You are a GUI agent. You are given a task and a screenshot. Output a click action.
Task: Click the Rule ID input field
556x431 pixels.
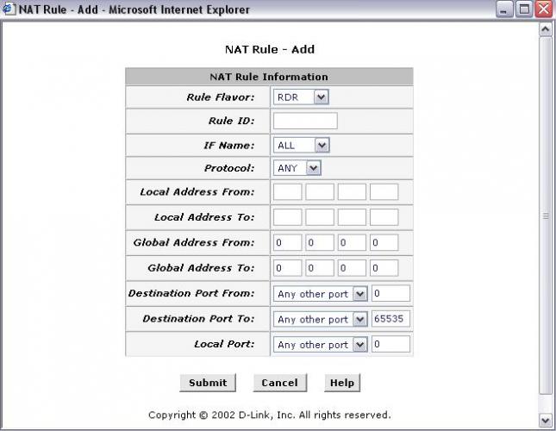click(305, 121)
